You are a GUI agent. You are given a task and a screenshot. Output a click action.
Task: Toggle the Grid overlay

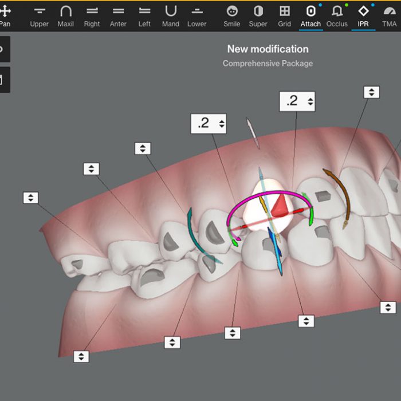click(x=284, y=17)
